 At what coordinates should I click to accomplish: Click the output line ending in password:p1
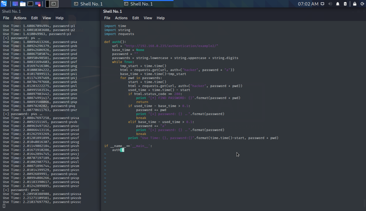pos(39,26)
